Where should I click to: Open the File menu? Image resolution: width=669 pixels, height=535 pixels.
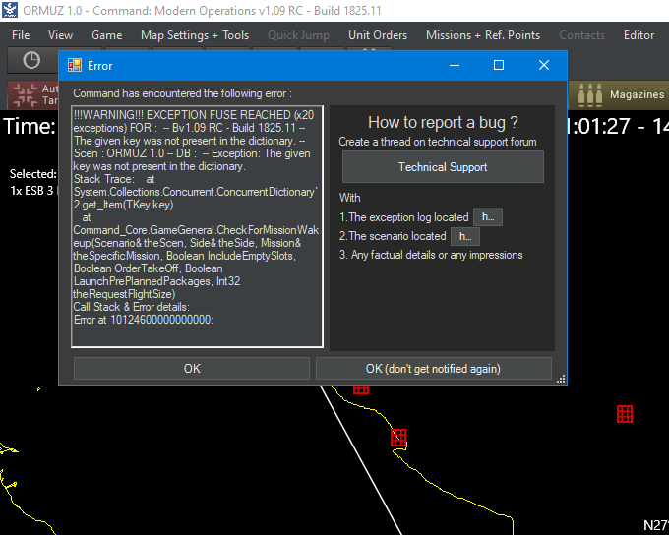pyautogui.click(x=21, y=35)
